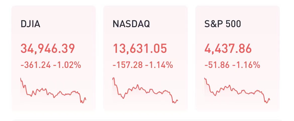Select the S&P 500 point change -51.86
This screenshot has width=294, height=121.
217,65
